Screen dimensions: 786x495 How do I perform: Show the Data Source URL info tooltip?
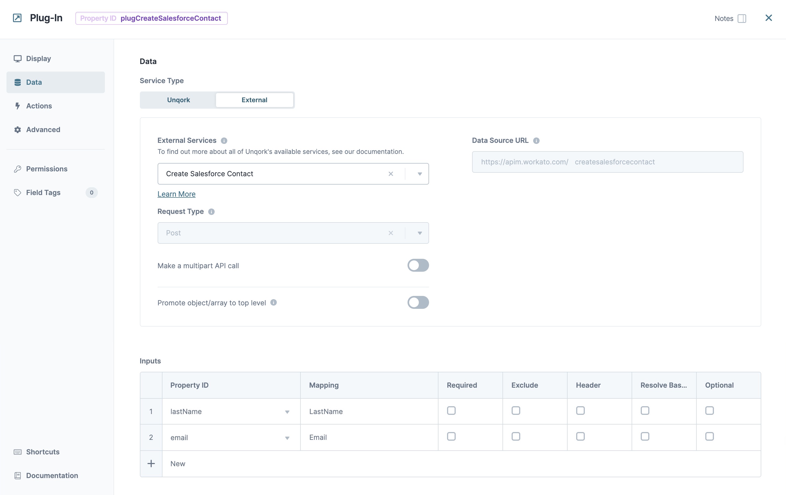tap(536, 141)
